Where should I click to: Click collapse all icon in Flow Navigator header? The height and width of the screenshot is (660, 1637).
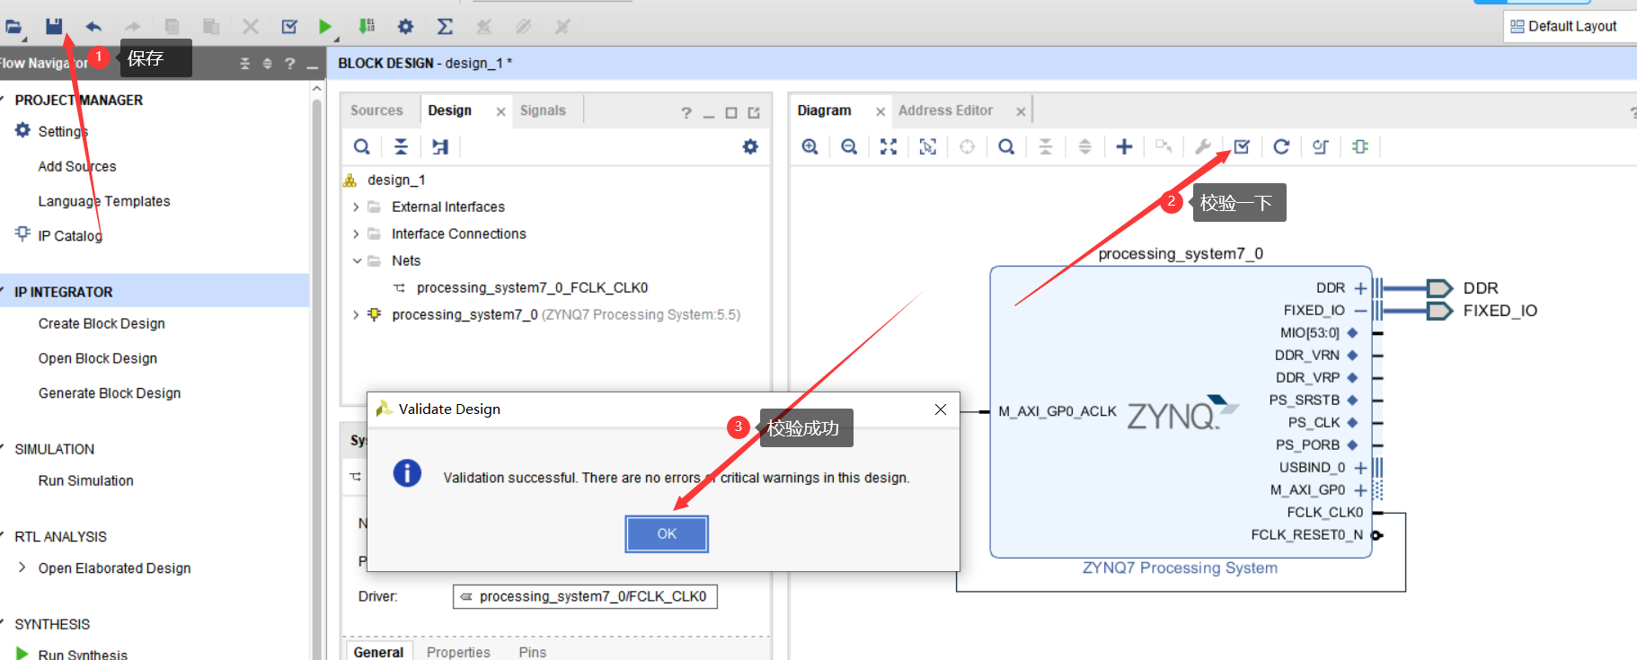coord(244,64)
